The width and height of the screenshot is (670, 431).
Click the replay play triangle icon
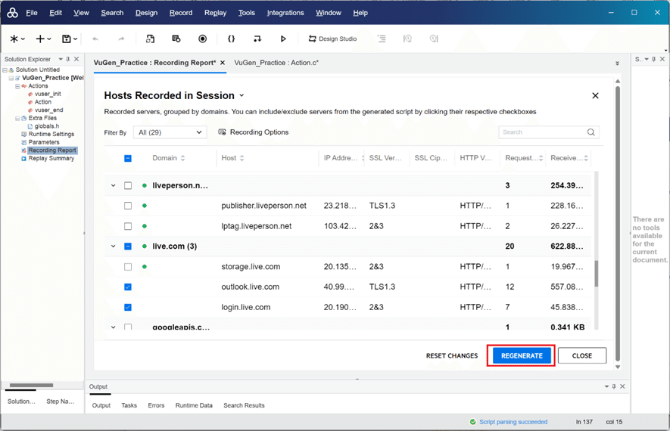(x=283, y=39)
